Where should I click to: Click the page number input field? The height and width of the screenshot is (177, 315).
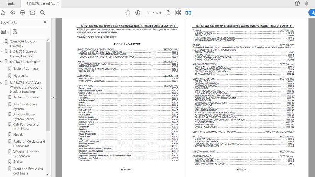click(148, 13)
